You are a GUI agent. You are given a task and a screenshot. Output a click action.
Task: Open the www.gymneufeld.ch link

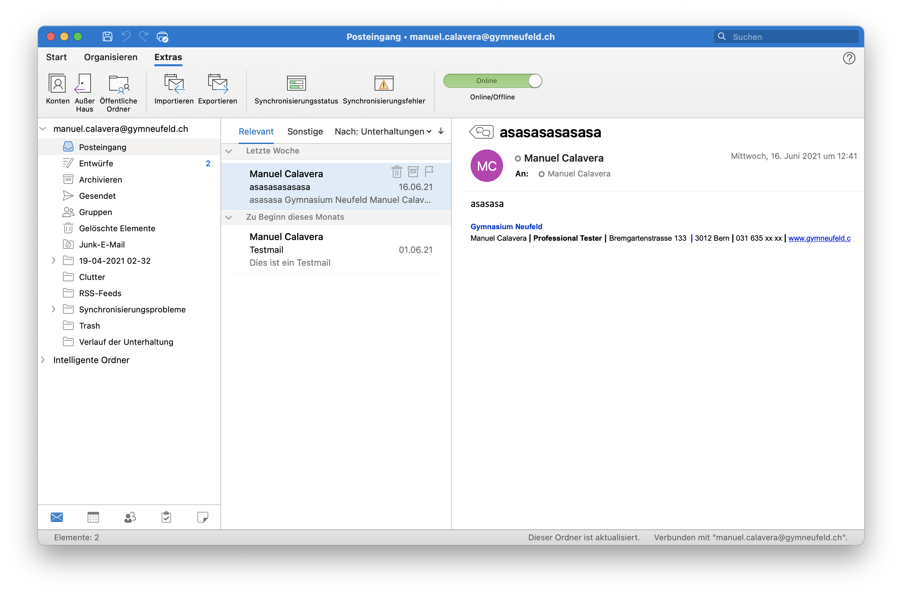click(x=819, y=238)
